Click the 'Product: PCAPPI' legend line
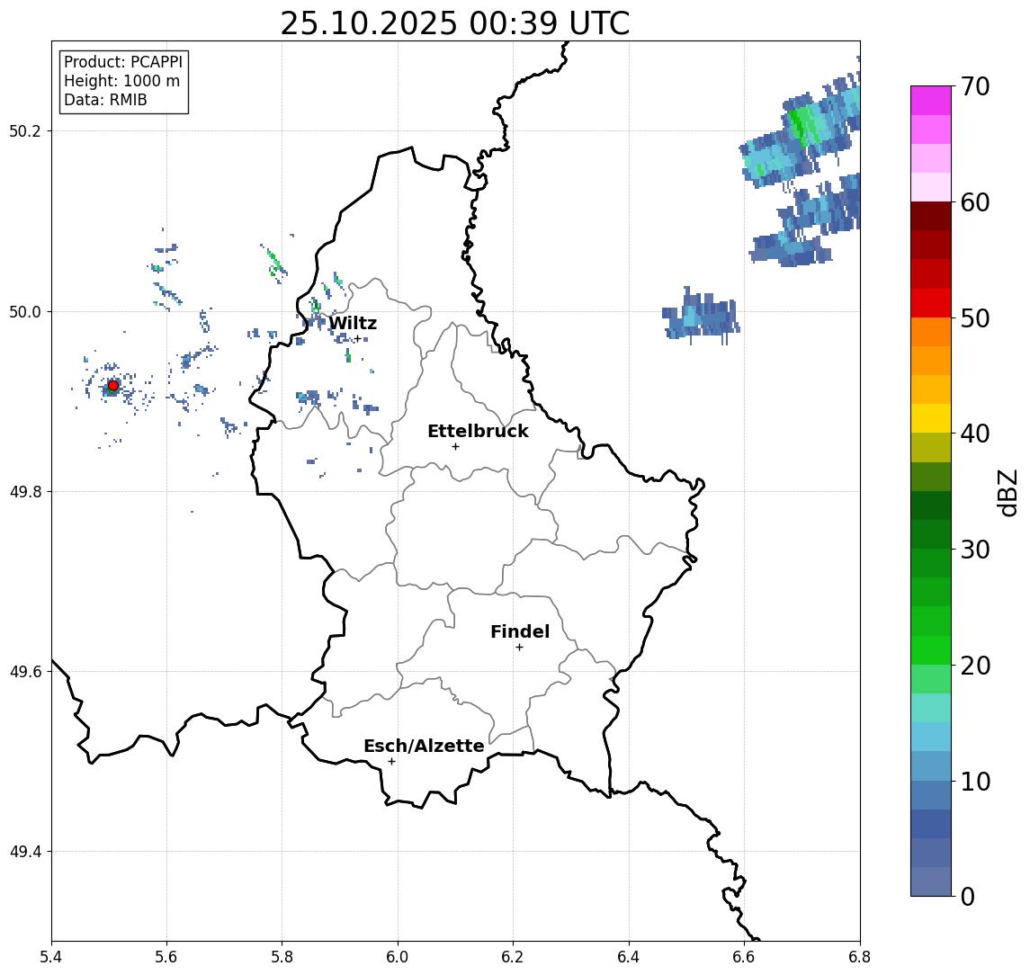The height and width of the screenshot is (975, 1030). (x=123, y=62)
